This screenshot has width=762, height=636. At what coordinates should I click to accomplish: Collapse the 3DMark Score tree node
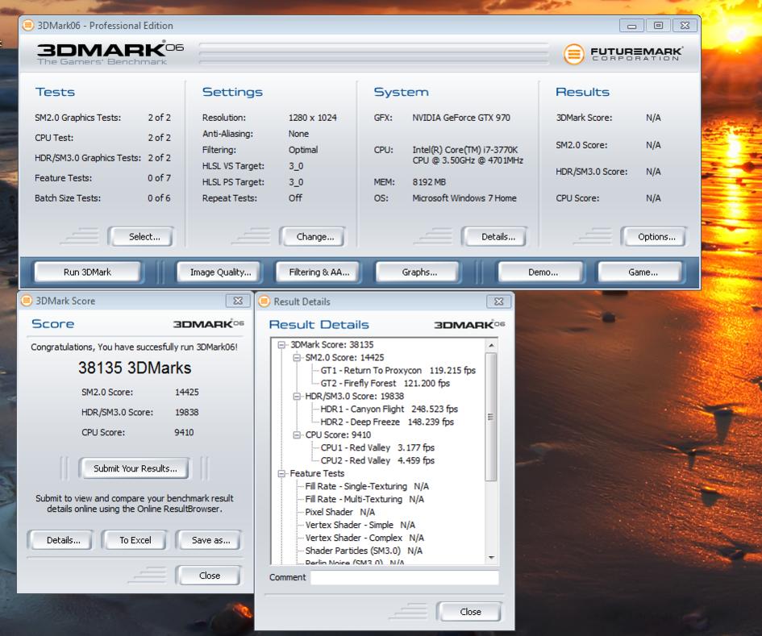(281, 344)
